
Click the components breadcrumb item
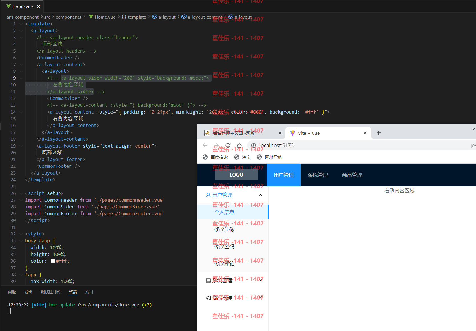click(68, 17)
